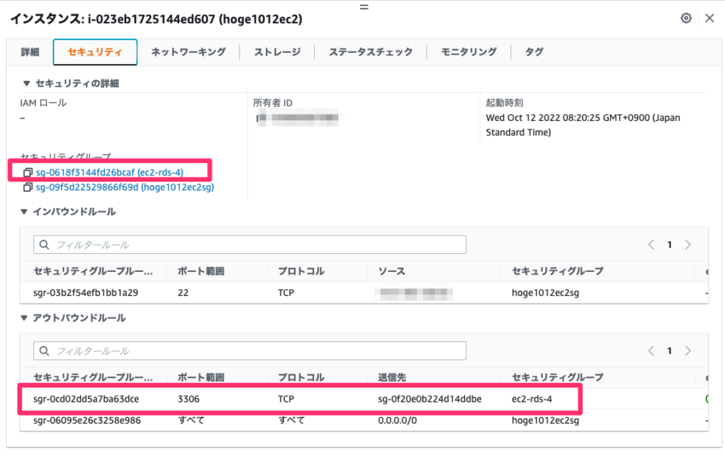Image resolution: width=725 pixels, height=463 pixels.
Task: Click destination sg-0f20e0b224d14ddbe
Action: pyautogui.click(x=430, y=399)
